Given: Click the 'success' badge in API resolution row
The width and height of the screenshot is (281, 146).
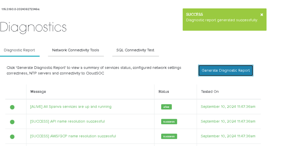Looking at the screenshot, I should coord(169,122).
